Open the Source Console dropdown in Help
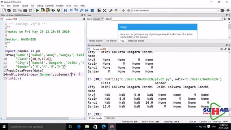231x130 pixels. click(x=98, y=19)
